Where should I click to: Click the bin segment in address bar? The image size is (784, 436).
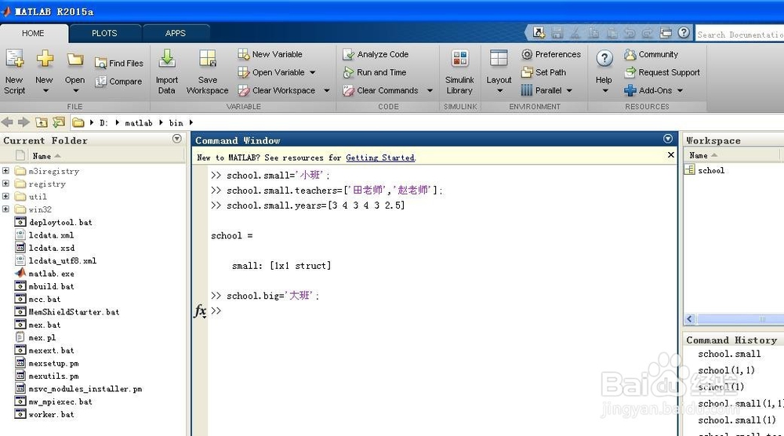[176, 122]
